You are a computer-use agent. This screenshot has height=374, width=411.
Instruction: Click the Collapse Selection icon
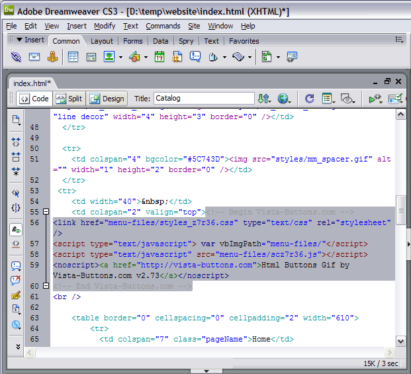pos(16,157)
